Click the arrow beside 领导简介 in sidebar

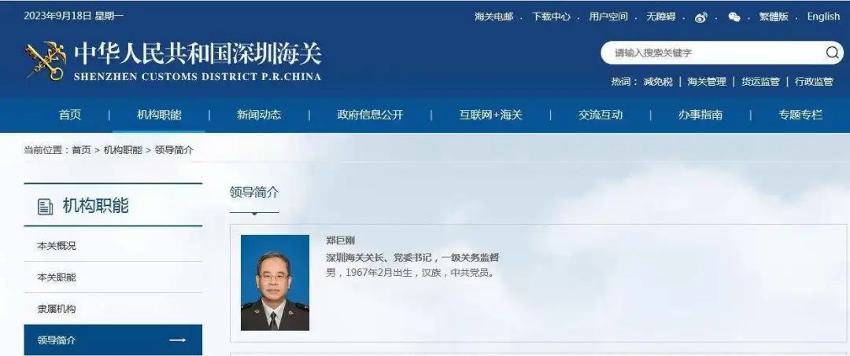pos(177,340)
